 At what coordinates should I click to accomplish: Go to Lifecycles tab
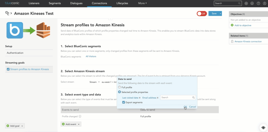point(122,3)
